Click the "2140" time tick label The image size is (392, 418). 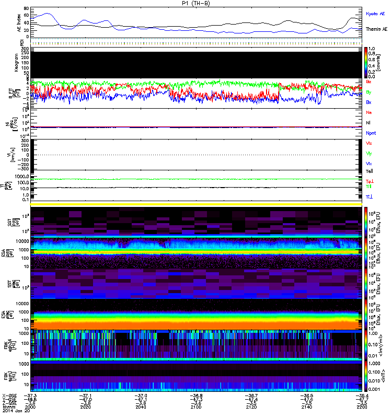[x=306, y=407]
